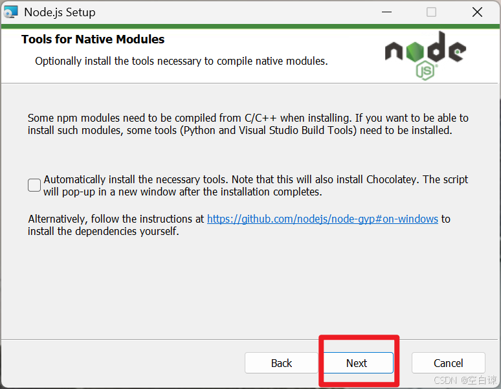Open the node-gyp GitHub instructions link
Viewport: 501px width, 389px height.
coord(322,219)
